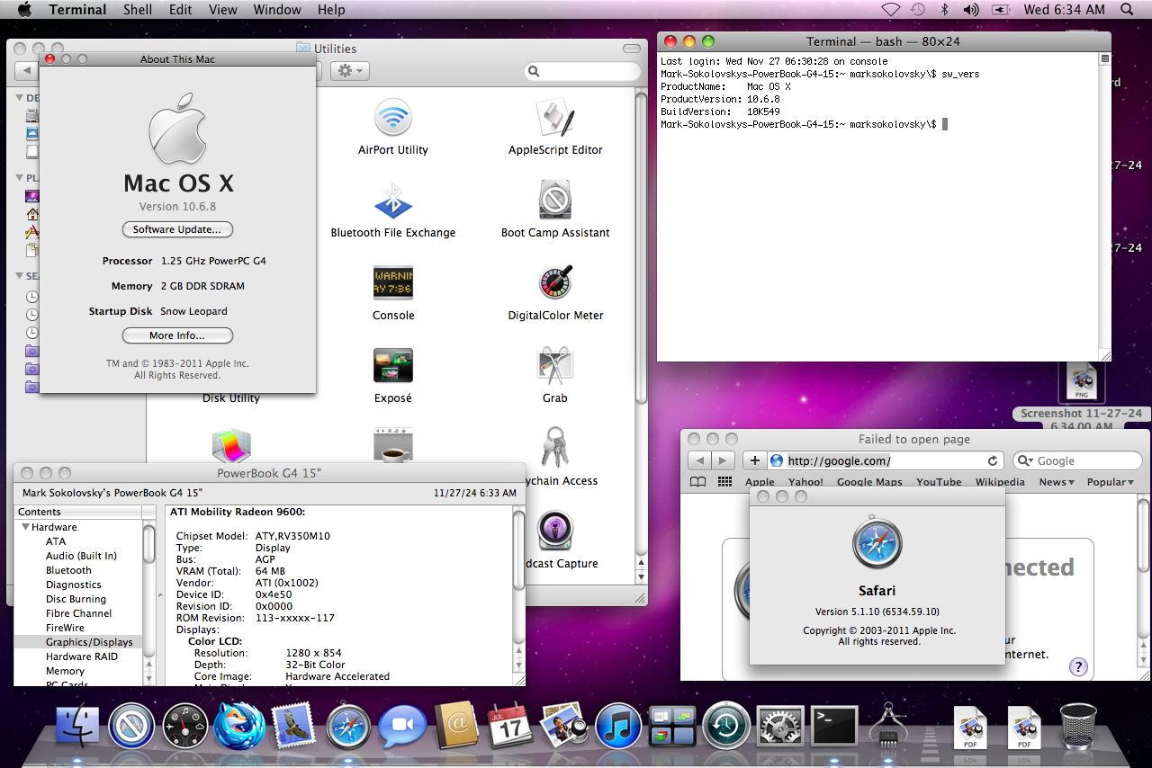Image resolution: width=1152 pixels, height=768 pixels.
Task: Collapse the SEARCH FOR section in sidebar
Action: tap(20, 276)
